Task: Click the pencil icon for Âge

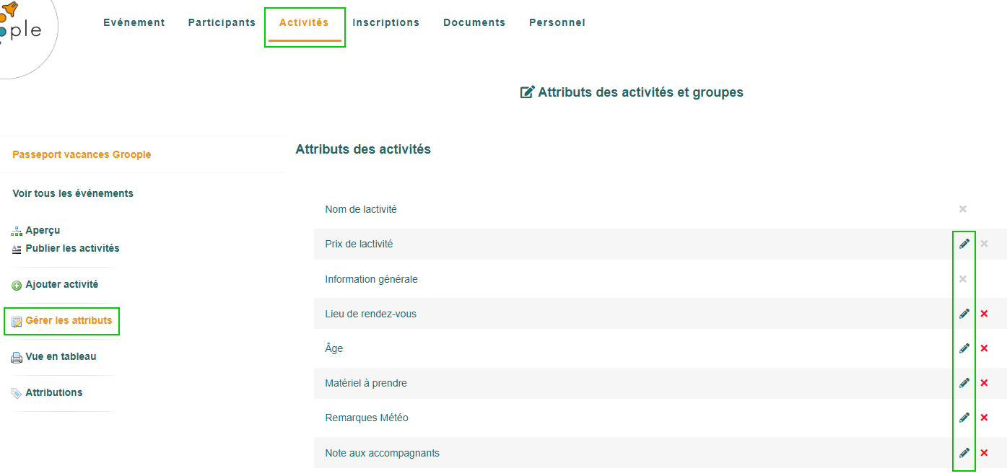Action: [964, 348]
